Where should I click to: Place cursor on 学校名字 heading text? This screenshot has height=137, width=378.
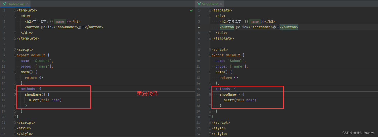tap(236, 22)
